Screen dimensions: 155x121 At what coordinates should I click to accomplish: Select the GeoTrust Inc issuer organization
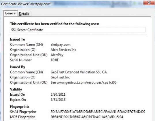pyautogui.click(x=60, y=77)
